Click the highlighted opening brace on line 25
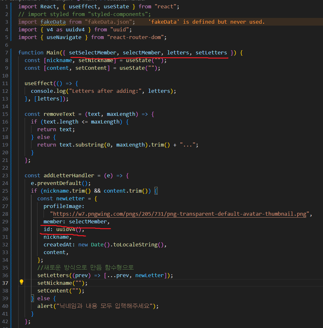 [156, 191]
